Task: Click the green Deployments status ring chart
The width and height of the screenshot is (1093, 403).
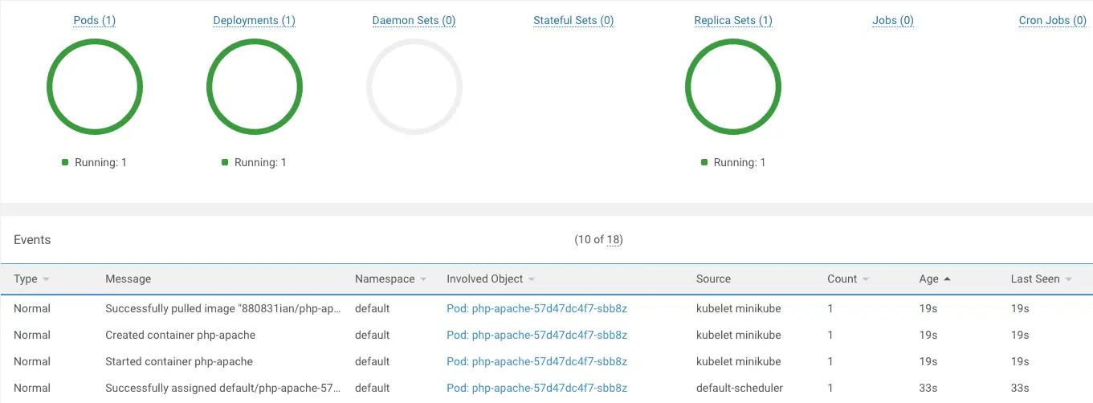Action: pyautogui.click(x=255, y=50)
